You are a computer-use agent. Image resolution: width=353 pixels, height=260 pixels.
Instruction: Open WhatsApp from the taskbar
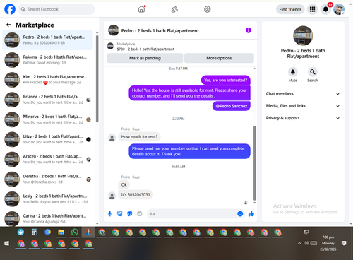75,232
